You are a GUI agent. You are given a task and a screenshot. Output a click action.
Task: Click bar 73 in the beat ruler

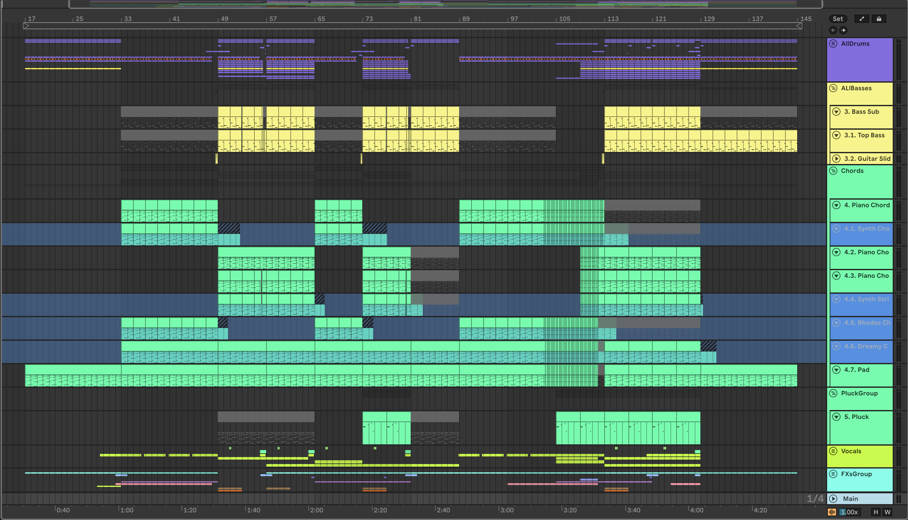pos(368,19)
